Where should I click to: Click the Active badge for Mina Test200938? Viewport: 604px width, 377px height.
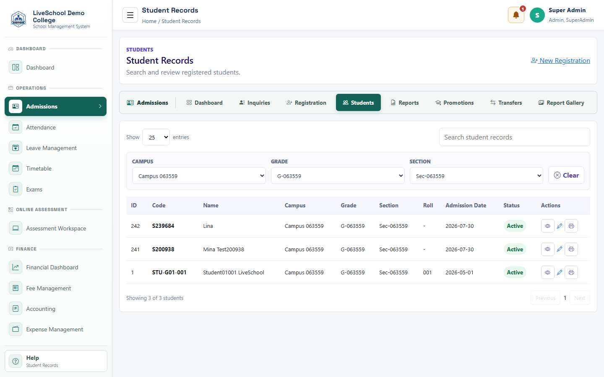515,249
